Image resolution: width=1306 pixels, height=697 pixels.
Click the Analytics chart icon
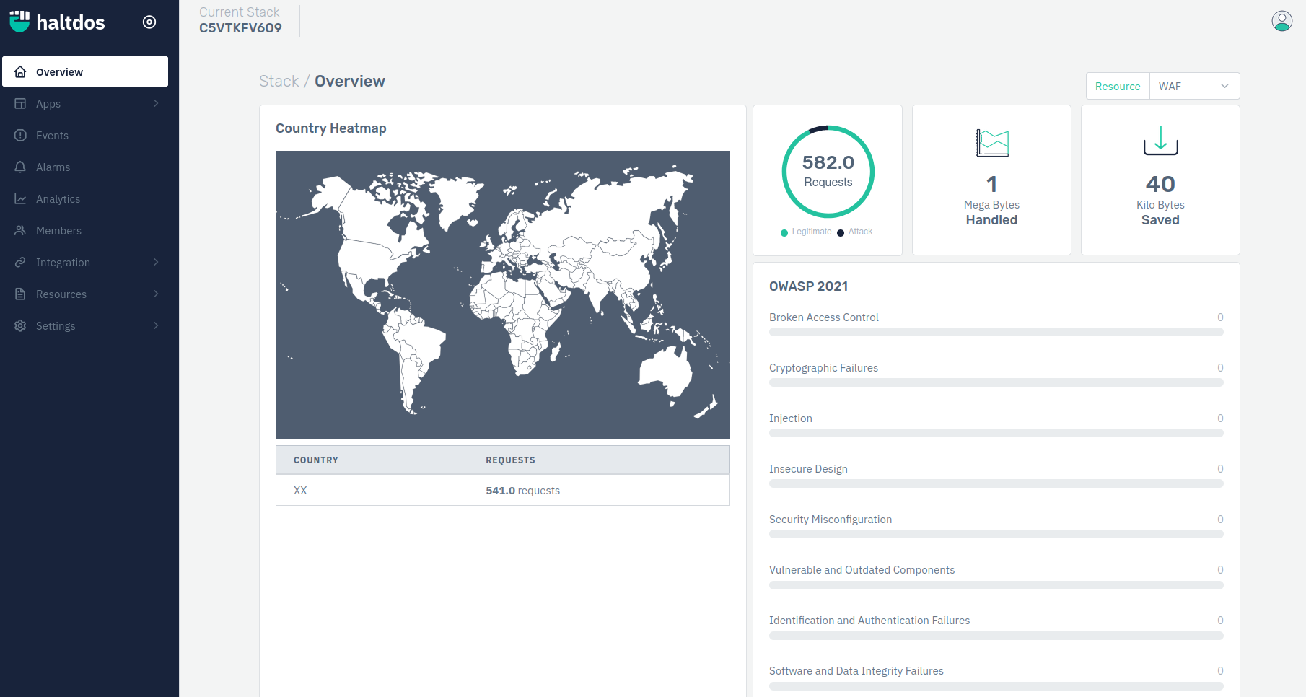(20, 199)
